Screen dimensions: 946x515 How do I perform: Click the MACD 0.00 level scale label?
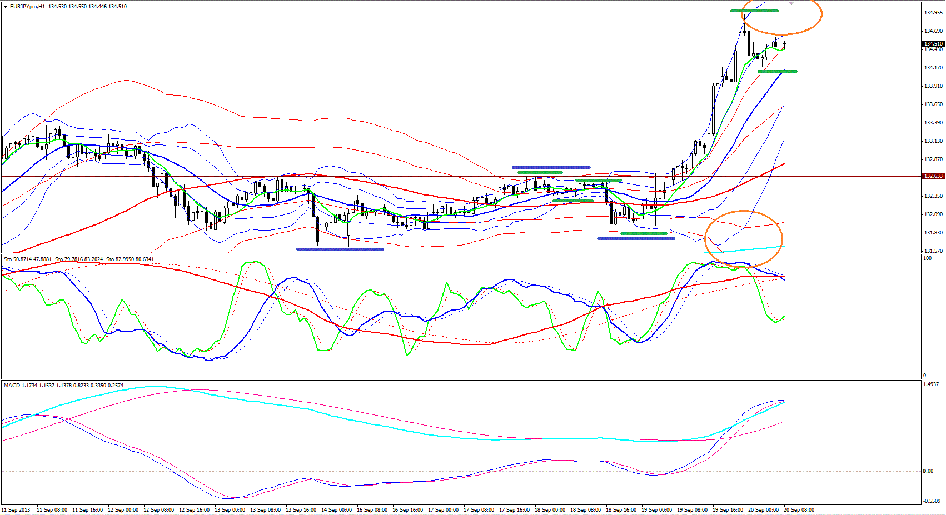click(928, 471)
